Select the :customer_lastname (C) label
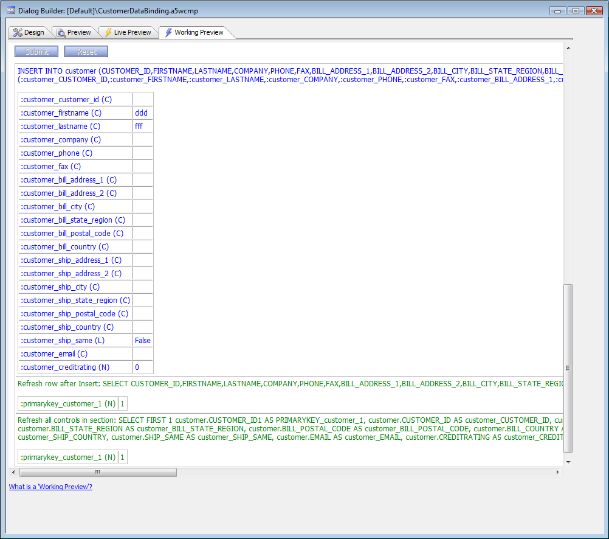 [61, 127]
